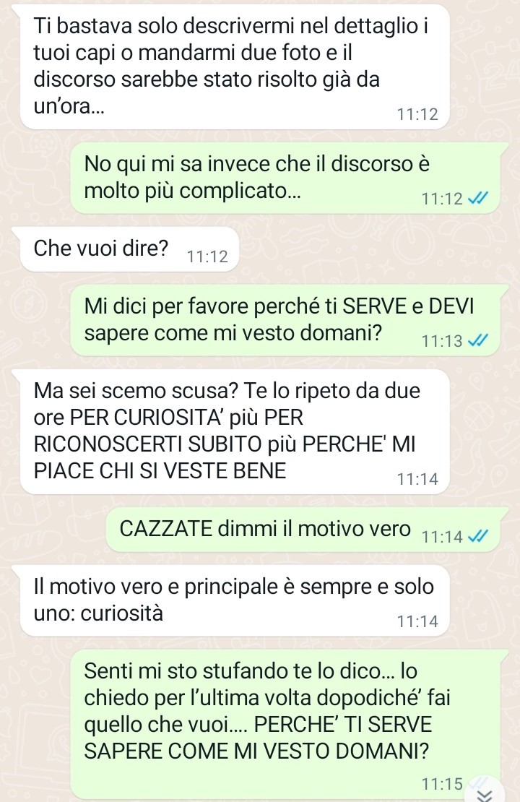The width and height of the screenshot is (520, 802).
Task: Tap message 'Ma sei scemo scusa?'
Action: [235, 431]
